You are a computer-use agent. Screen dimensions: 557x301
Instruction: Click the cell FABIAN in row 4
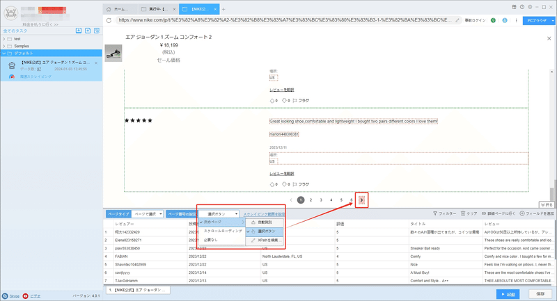[150, 257]
